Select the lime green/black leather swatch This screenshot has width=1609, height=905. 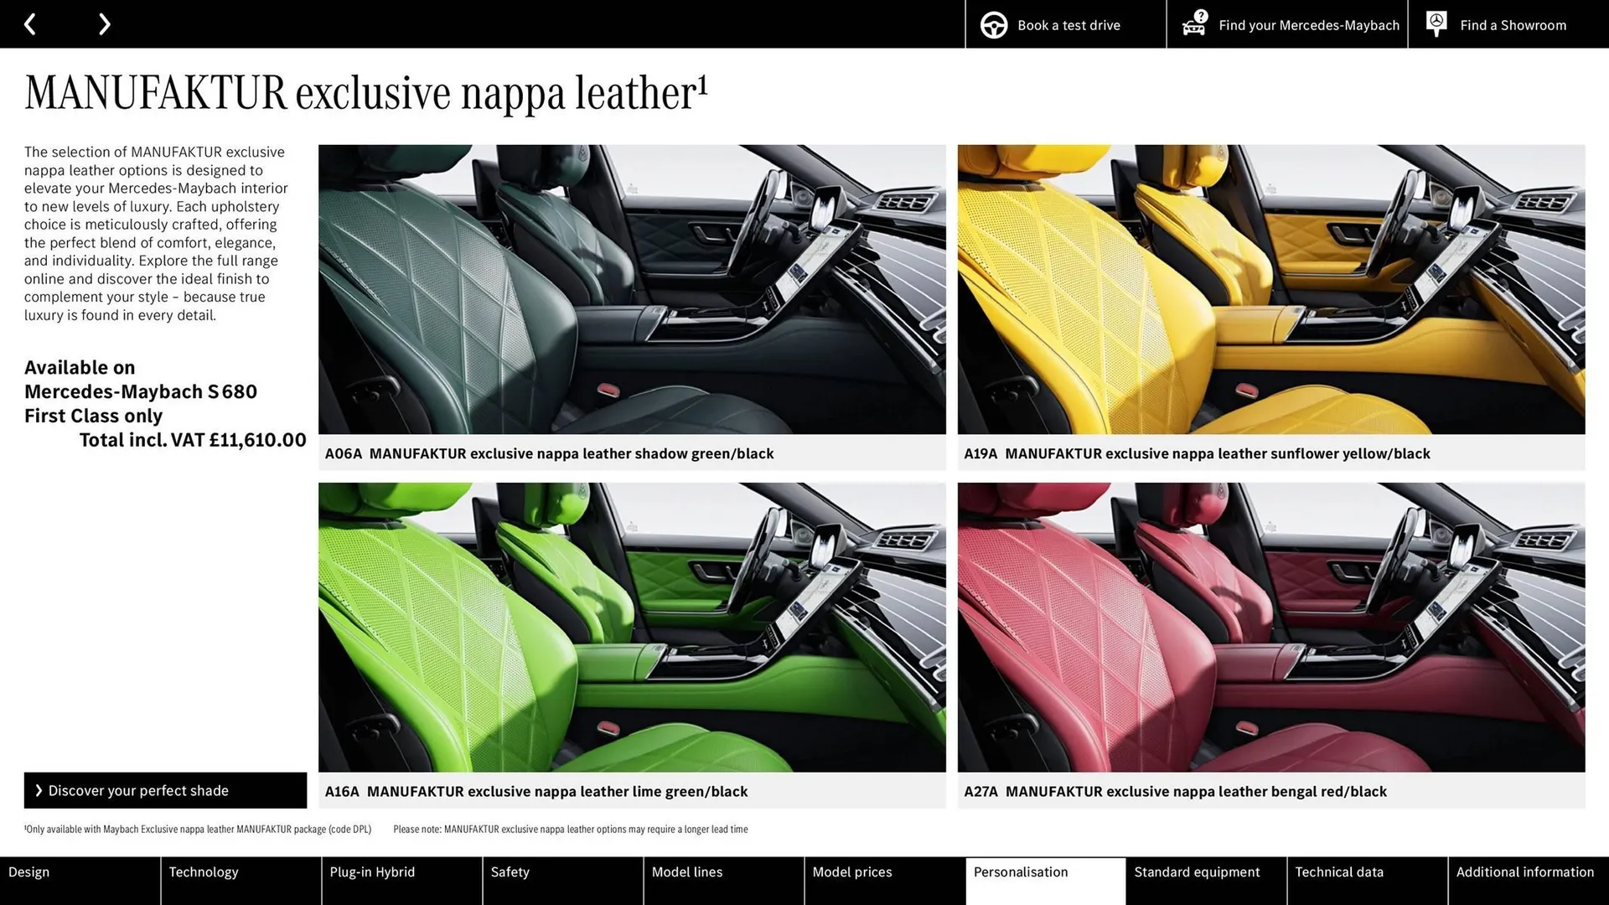coord(631,628)
